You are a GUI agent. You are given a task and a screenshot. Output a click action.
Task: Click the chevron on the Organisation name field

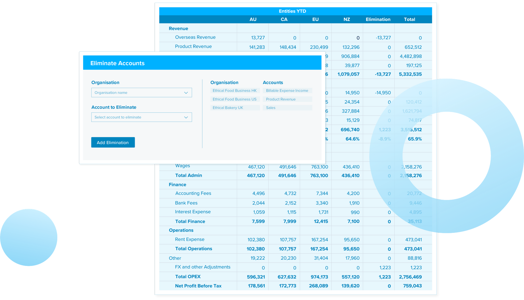point(187,93)
